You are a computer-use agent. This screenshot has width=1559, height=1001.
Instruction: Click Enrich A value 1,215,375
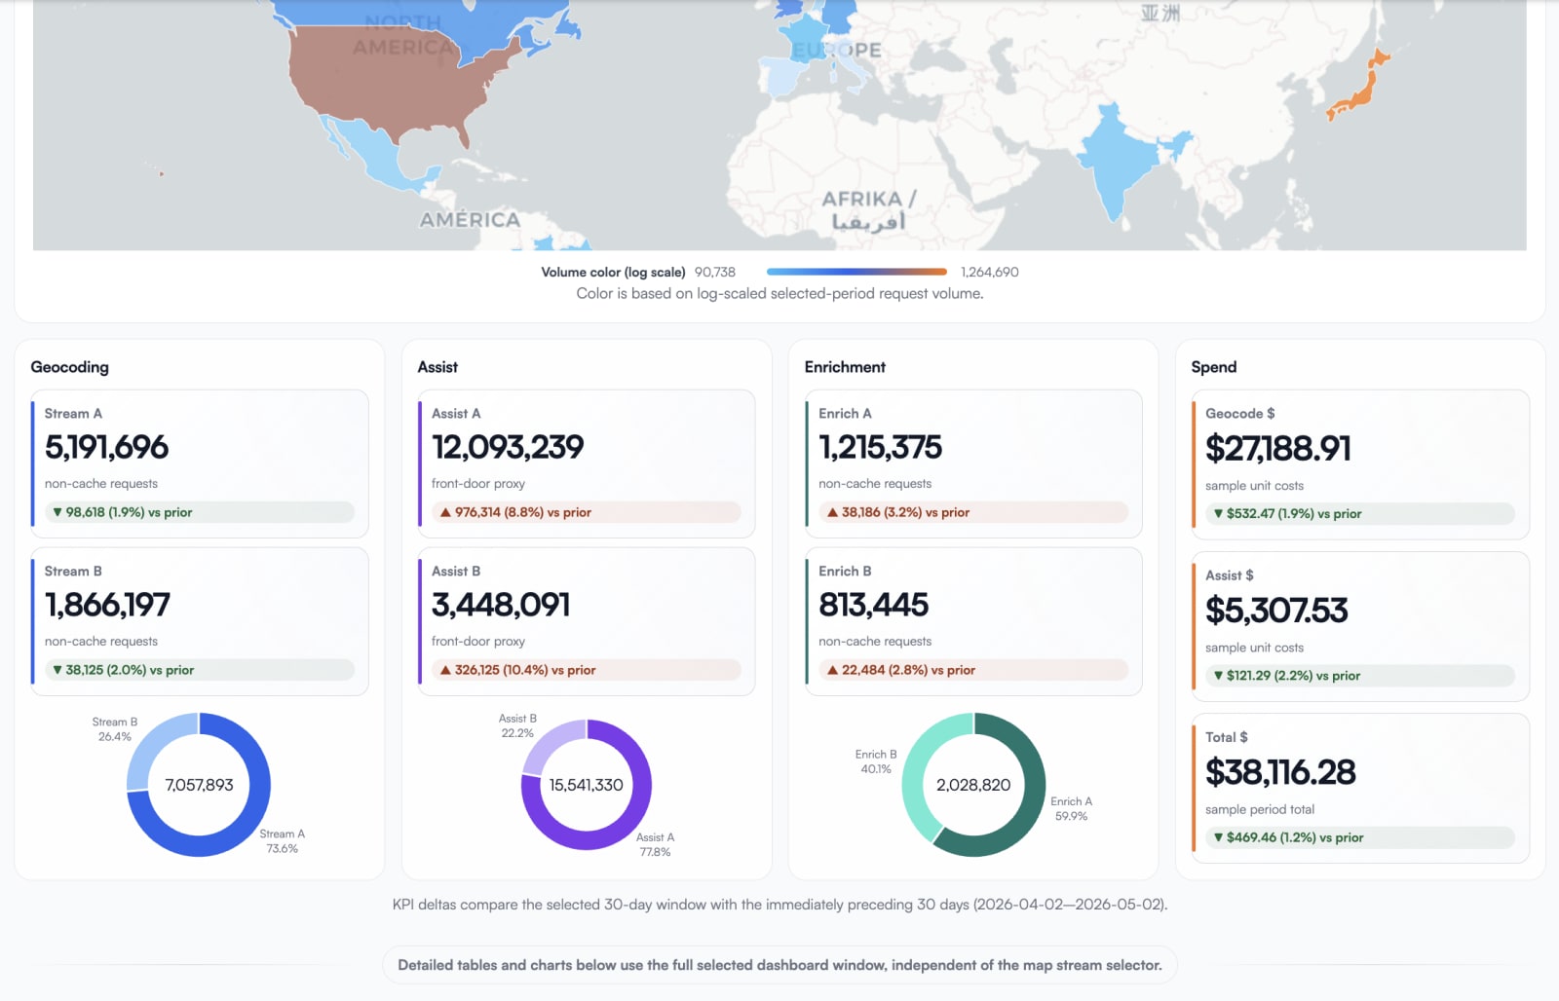point(880,447)
